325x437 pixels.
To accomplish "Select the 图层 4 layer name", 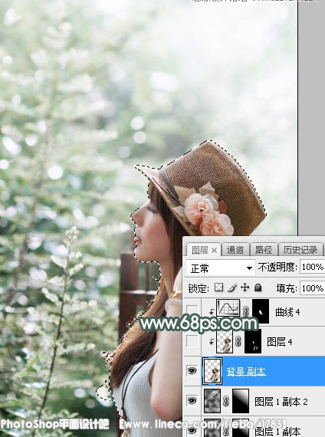I will (280, 341).
